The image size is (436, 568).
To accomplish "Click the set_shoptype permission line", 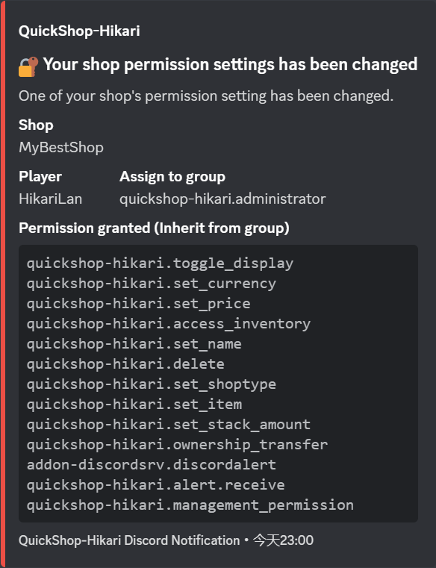I will point(151,384).
